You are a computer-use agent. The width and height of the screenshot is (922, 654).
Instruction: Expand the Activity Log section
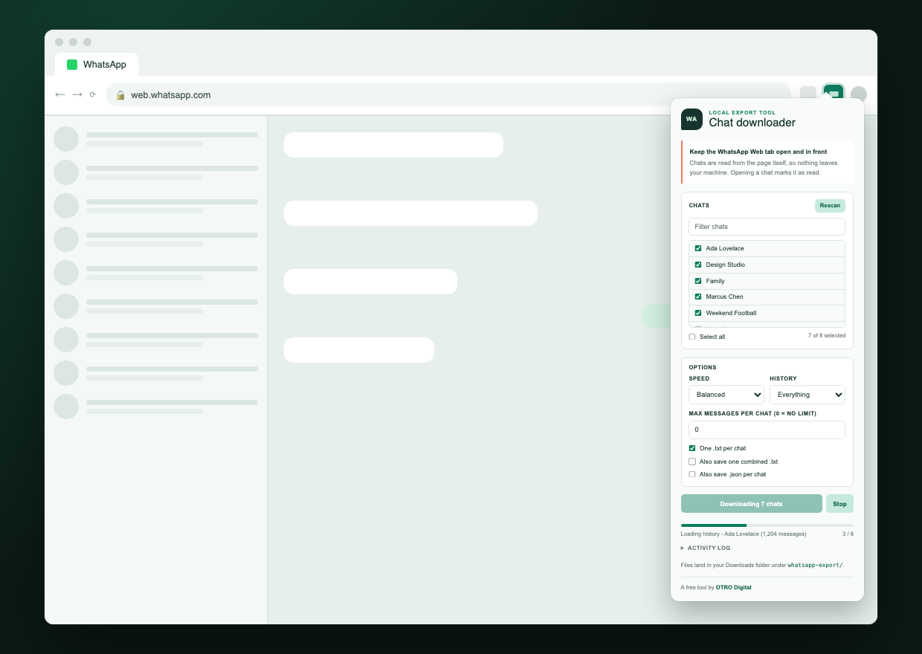pos(706,548)
